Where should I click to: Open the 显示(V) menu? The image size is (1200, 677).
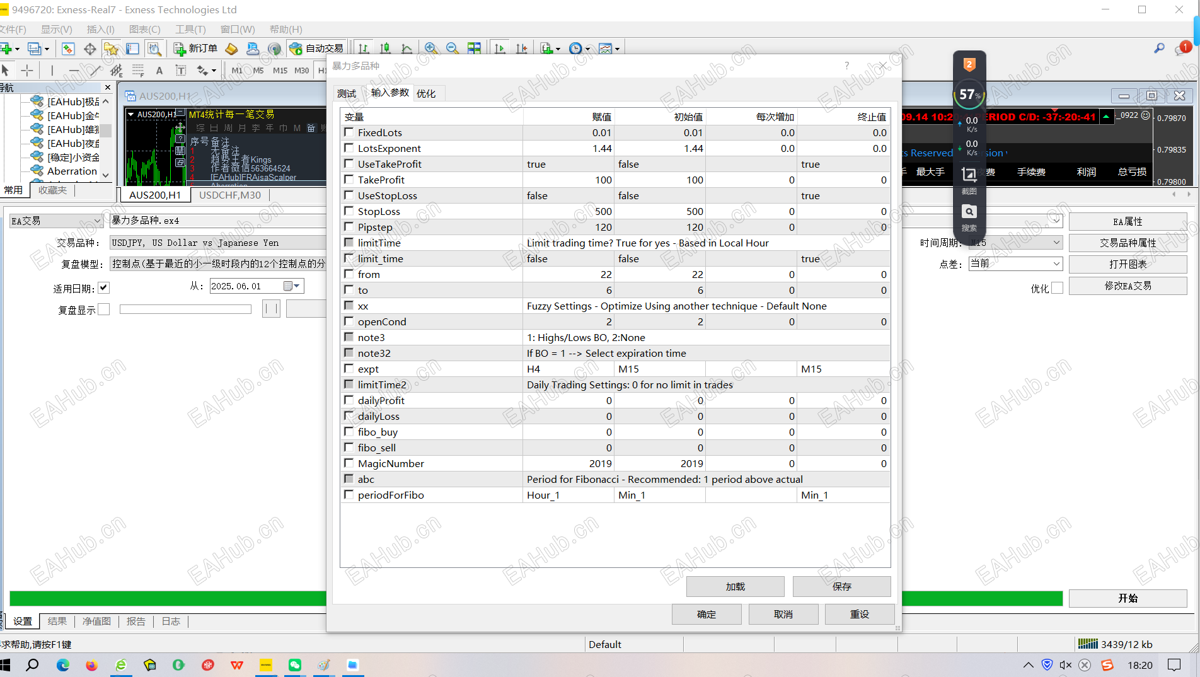coord(57,30)
